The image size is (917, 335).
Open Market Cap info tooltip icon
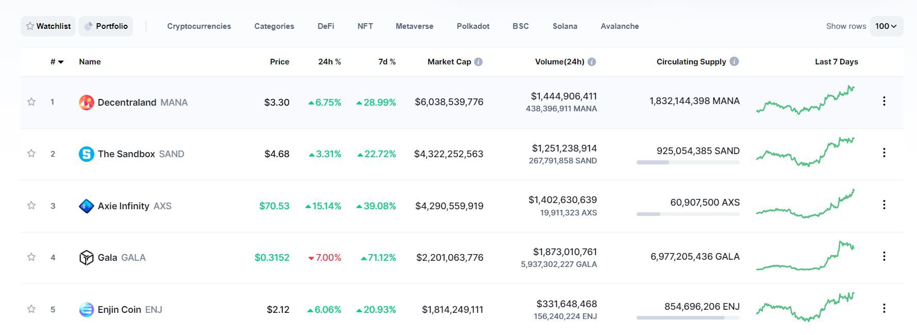tap(478, 62)
